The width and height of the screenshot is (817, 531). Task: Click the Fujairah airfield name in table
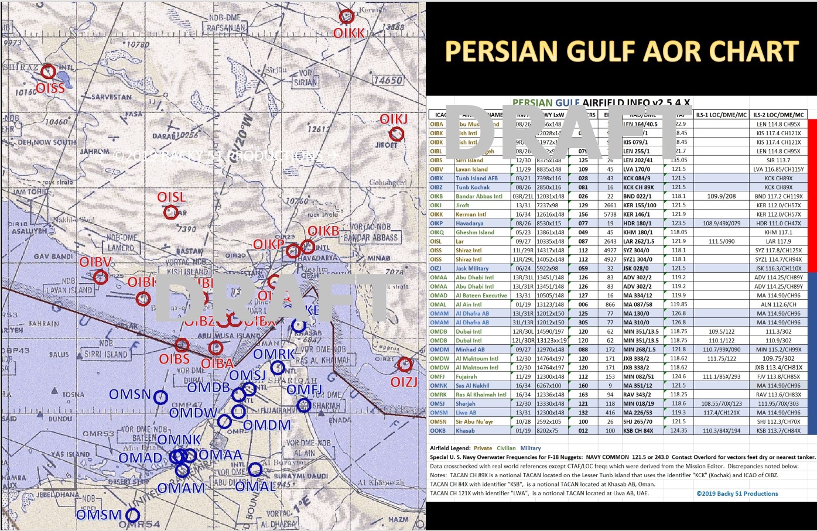469,376
